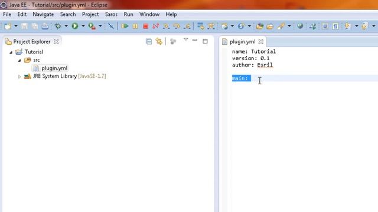Open the Debug dropdown arrow
The image size is (378, 212).
[66, 26]
